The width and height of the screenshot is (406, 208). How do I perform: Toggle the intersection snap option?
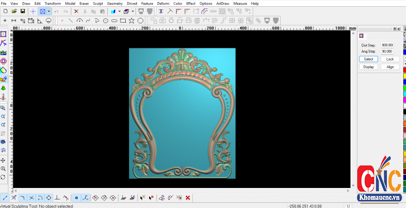click(31, 198)
